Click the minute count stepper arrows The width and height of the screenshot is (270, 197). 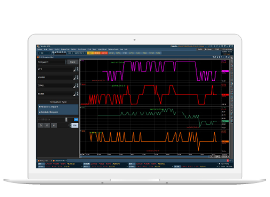coord(70,125)
